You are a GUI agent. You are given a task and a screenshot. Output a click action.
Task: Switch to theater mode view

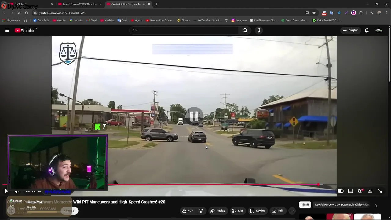[370, 191]
